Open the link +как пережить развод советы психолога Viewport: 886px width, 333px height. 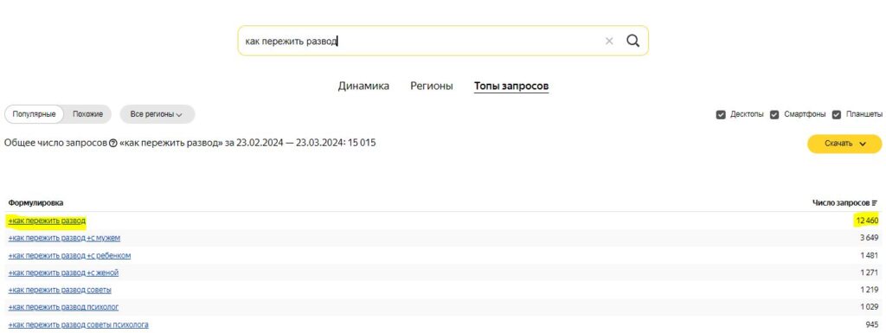pos(78,325)
